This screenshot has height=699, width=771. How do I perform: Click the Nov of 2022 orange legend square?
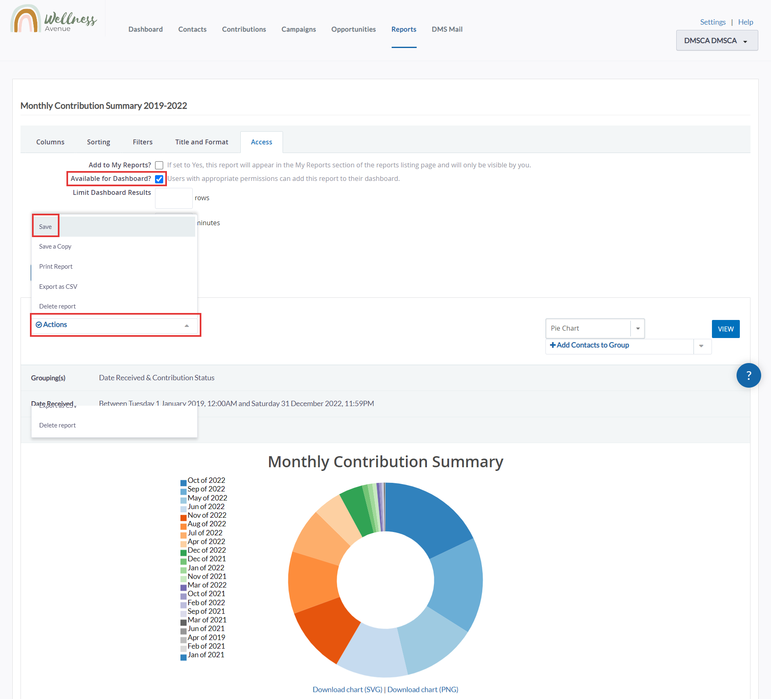point(183,518)
